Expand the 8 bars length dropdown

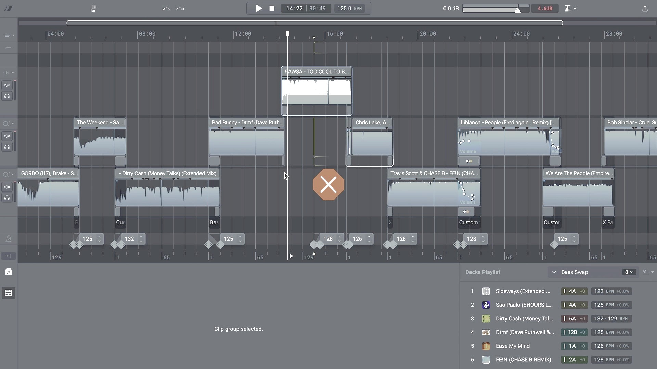pos(629,272)
